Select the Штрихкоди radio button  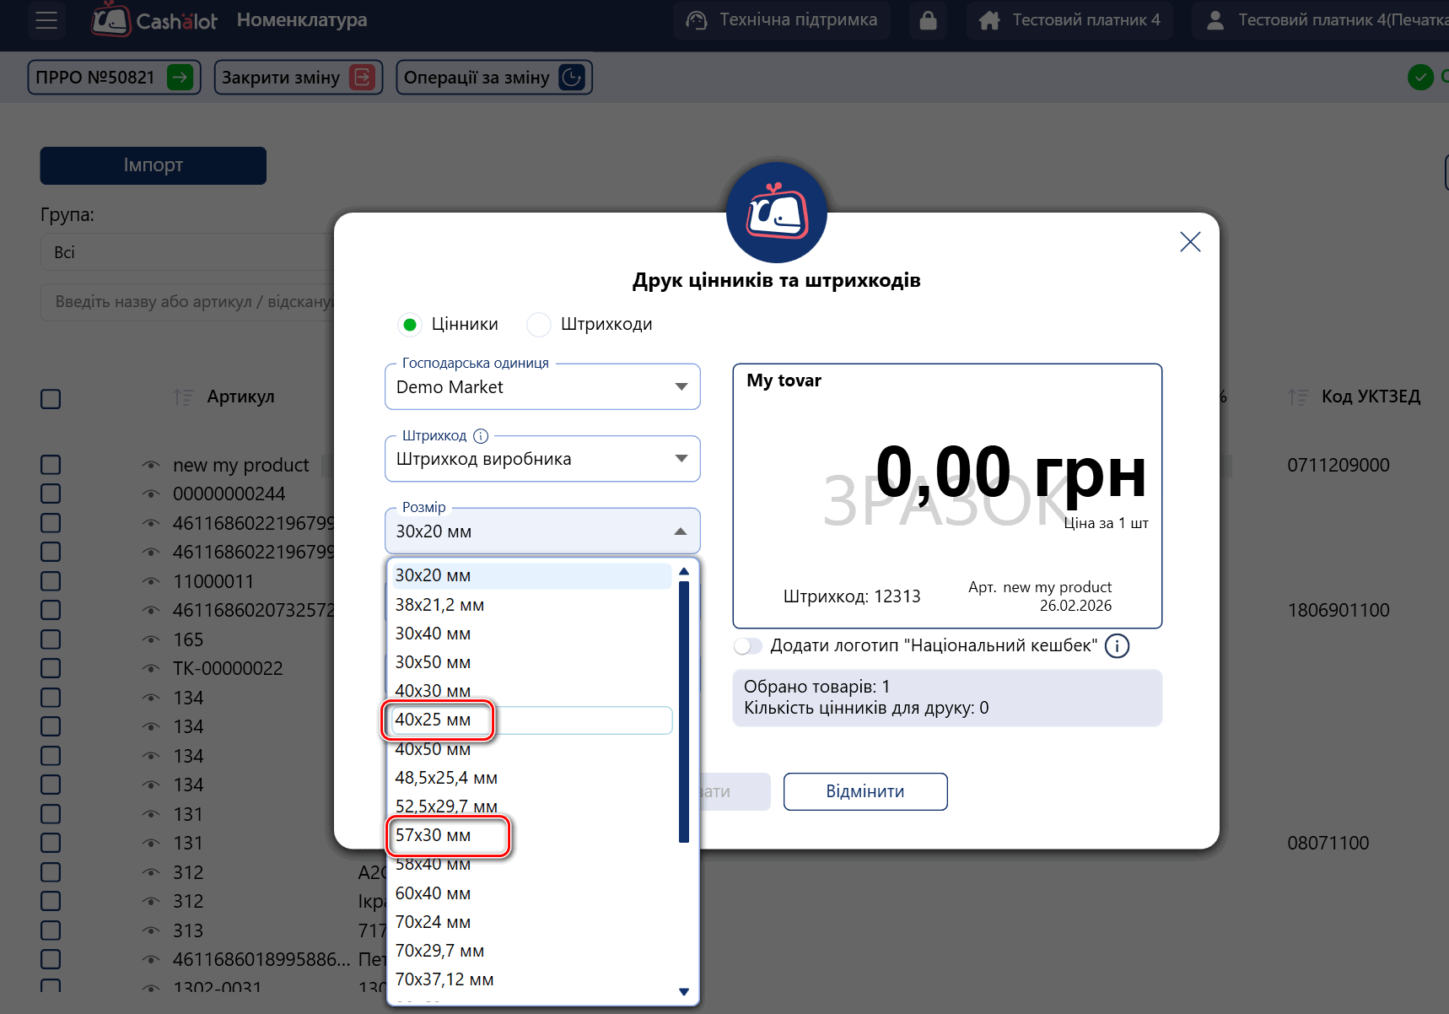click(x=539, y=325)
